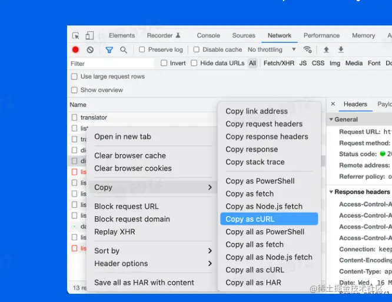This screenshot has width=392, height=302.
Task: Choose Copy all as fetch
Action: pyautogui.click(x=269, y=244)
